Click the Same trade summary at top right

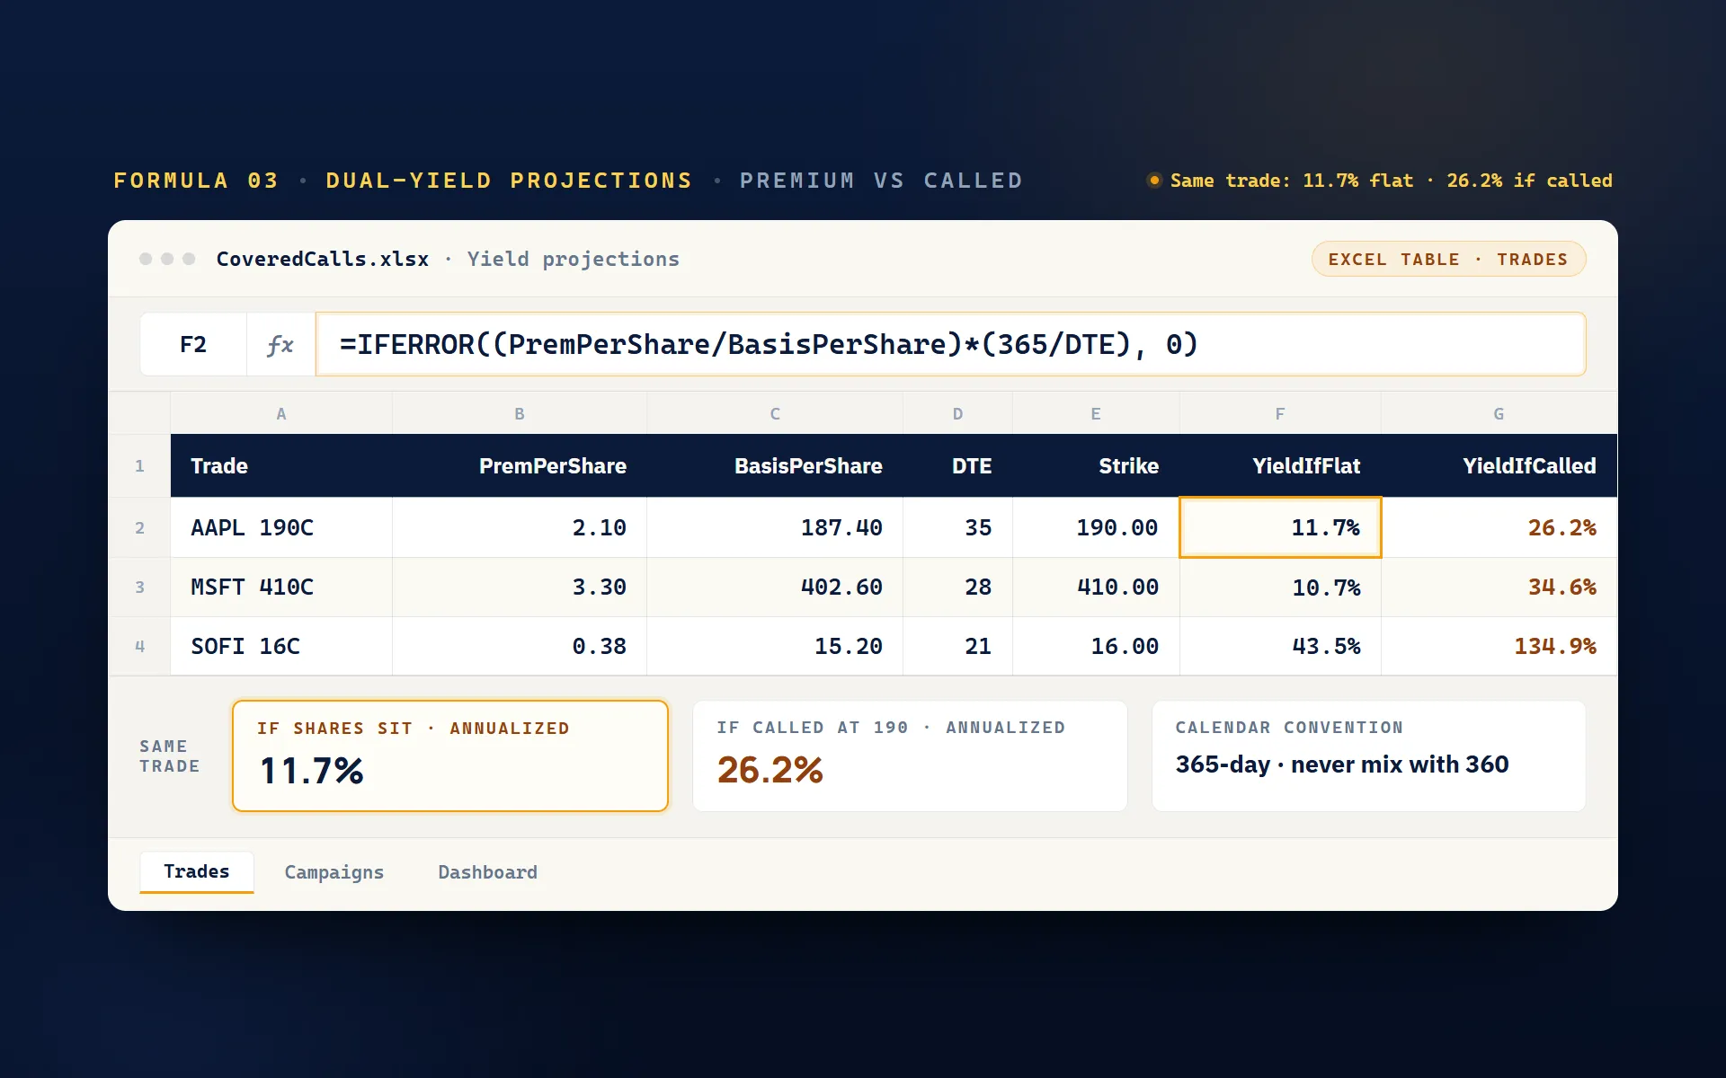1381,181
